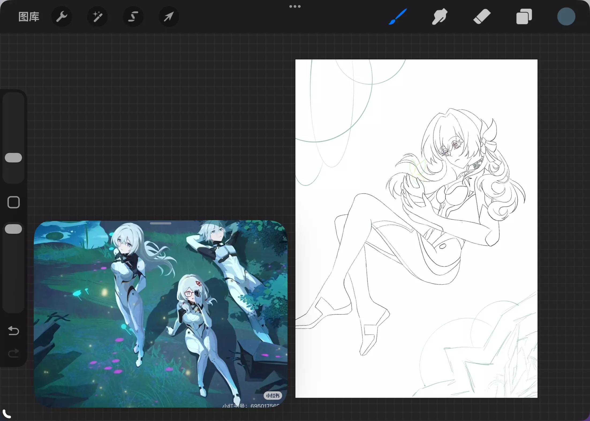
Task: Select the Eraser tool
Action: (x=482, y=17)
